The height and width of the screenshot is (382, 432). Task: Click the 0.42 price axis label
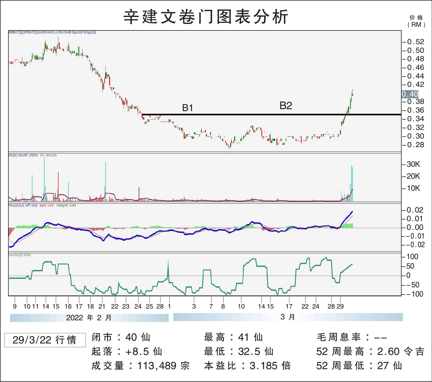point(416,85)
